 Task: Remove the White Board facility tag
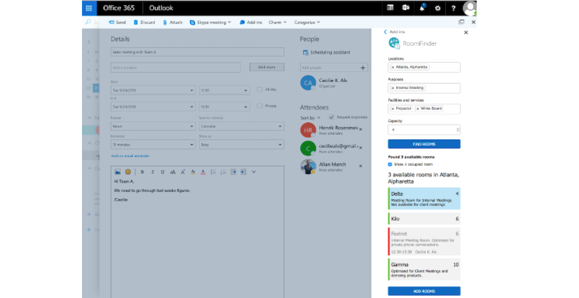[417, 109]
